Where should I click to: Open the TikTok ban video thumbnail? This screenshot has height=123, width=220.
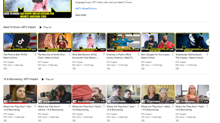pos(20,42)
